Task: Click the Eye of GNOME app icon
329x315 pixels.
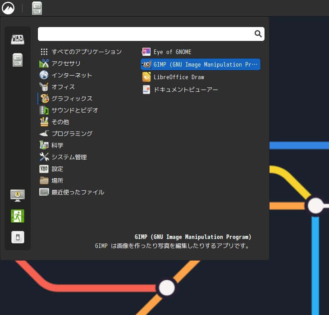Action: coord(146,52)
